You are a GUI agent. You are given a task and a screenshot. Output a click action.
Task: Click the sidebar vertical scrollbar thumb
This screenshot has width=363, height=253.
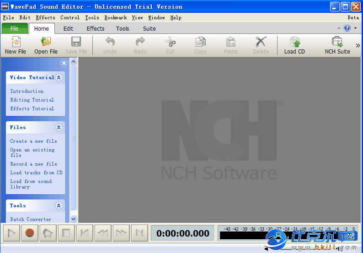(x=74, y=138)
